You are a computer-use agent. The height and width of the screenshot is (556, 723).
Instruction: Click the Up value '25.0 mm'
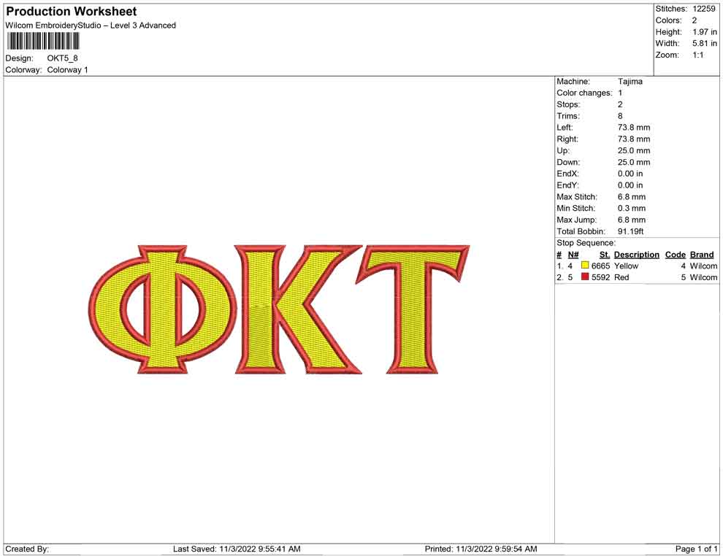click(x=634, y=150)
